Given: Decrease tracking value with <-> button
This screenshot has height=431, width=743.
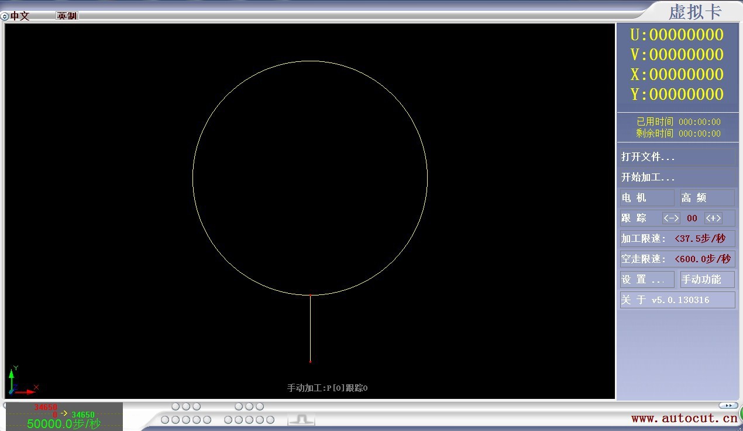Looking at the screenshot, I should (x=671, y=218).
